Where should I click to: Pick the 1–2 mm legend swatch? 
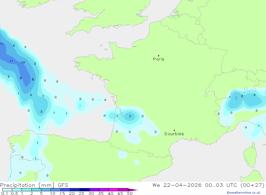tap(27, 190)
